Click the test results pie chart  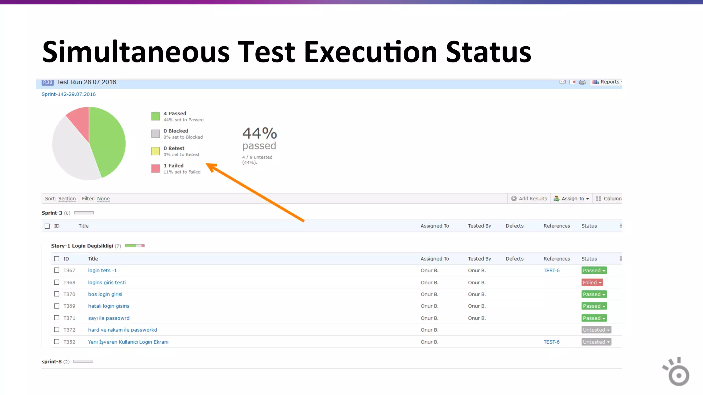(89, 143)
